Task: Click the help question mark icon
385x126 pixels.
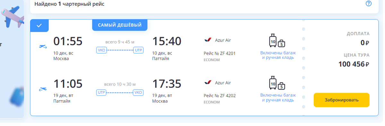Action: click(369, 4)
